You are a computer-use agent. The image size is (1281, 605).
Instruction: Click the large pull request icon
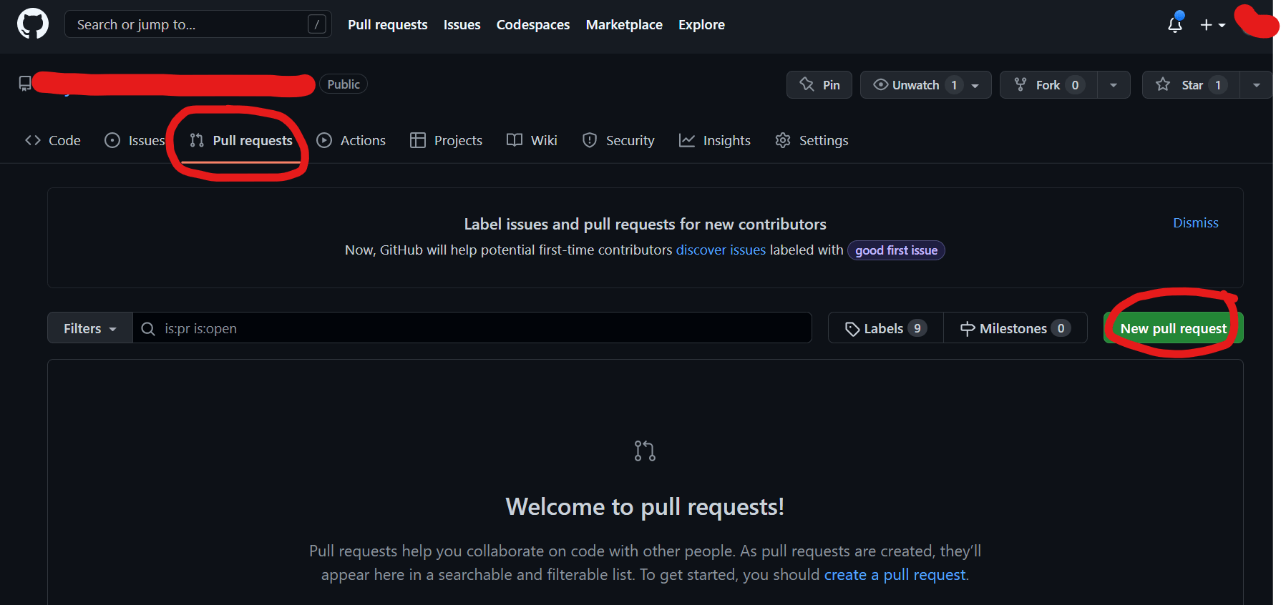[x=645, y=451]
